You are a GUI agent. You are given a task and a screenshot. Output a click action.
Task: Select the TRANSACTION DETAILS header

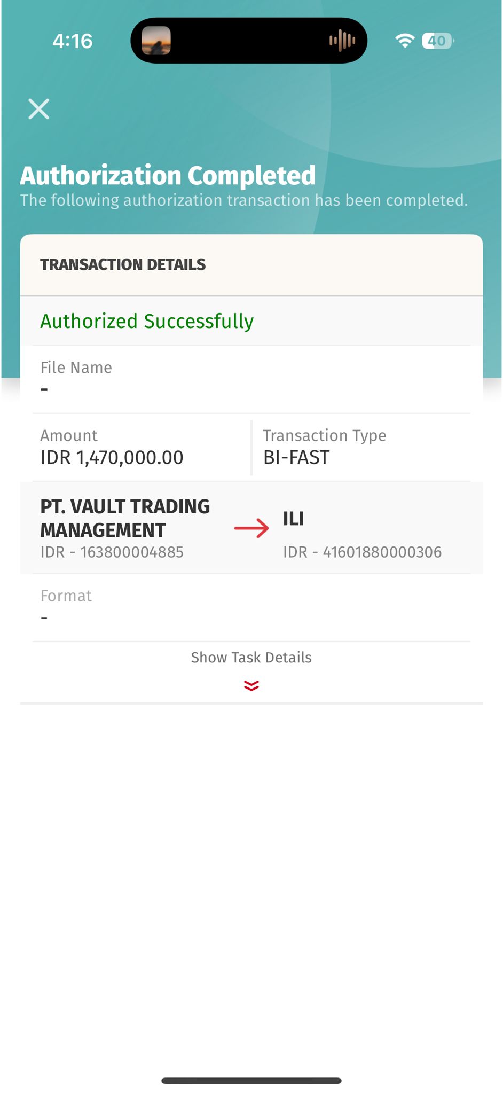point(123,264)
